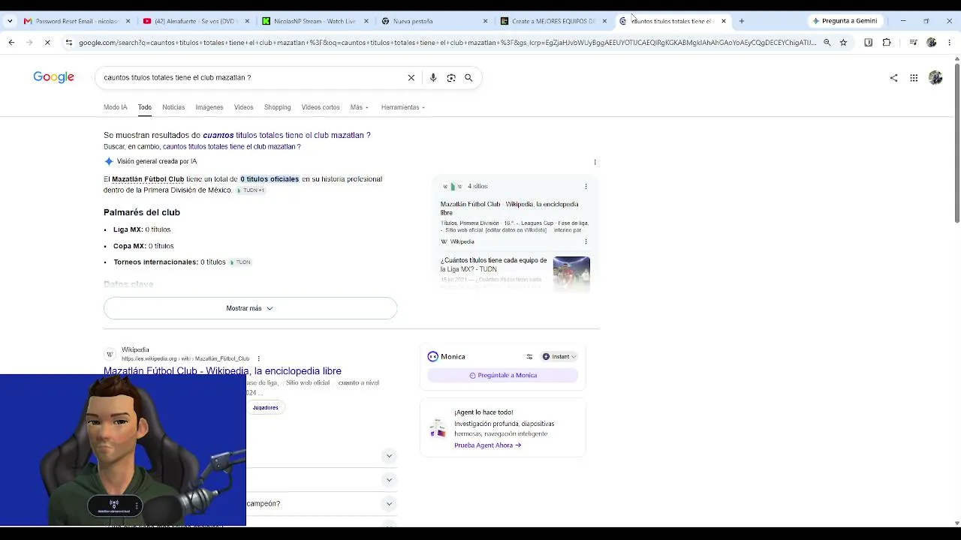This screenshot has width=961, height=540.
Task: Click the browser profile avatar in toolbar
Action: 932,43
